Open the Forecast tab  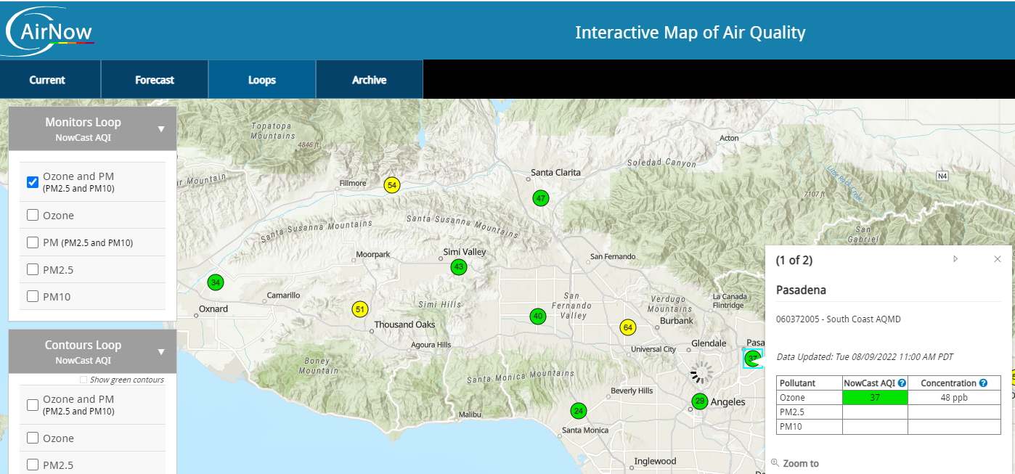tap(155, 80)
